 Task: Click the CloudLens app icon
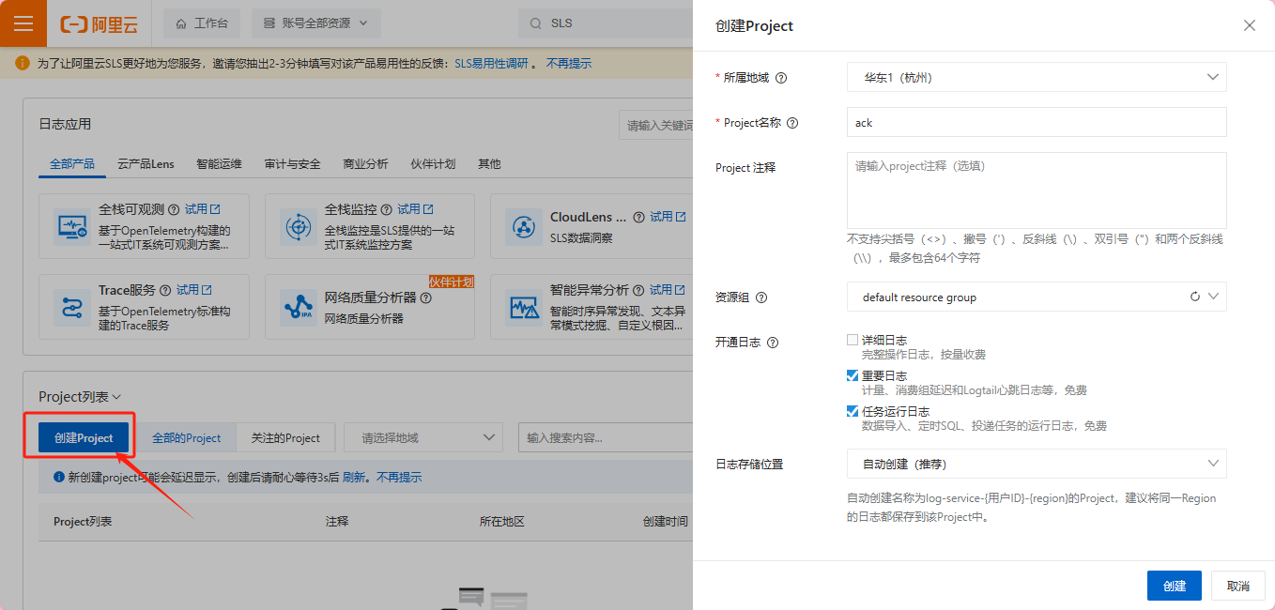click(x=523, y=226)
